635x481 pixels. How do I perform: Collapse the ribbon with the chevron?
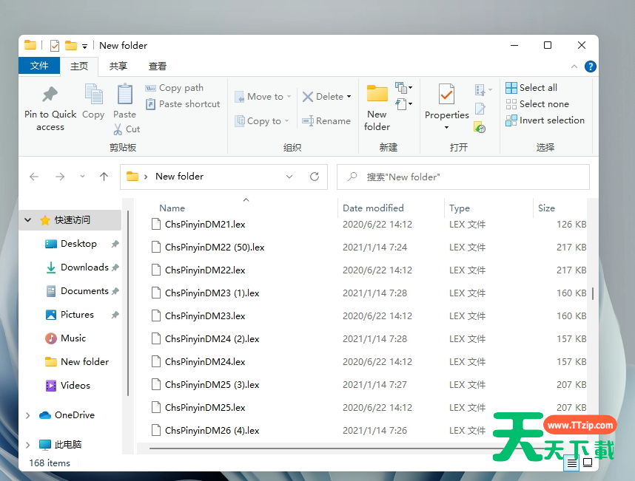(575, 66)
